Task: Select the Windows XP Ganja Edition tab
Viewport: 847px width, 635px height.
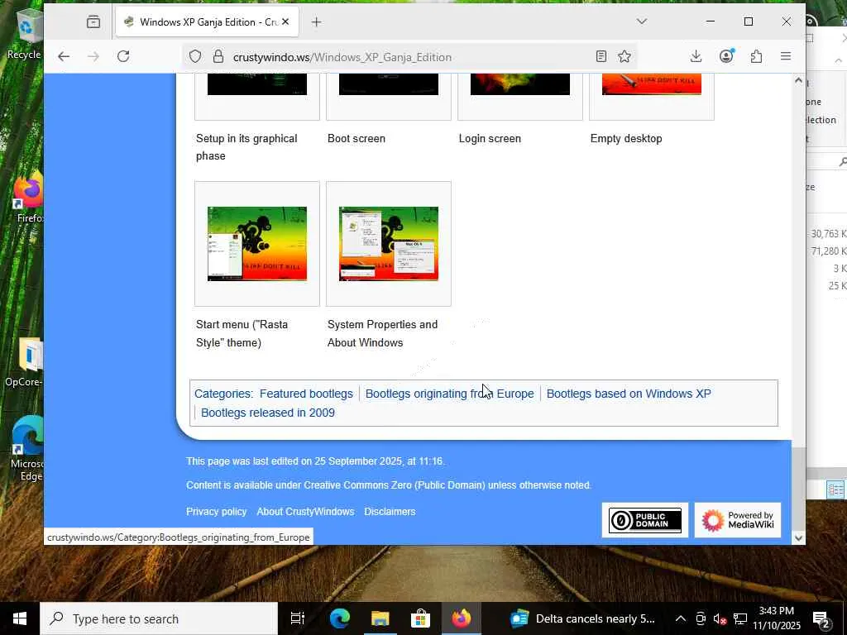Action: [x=208, y=22]
